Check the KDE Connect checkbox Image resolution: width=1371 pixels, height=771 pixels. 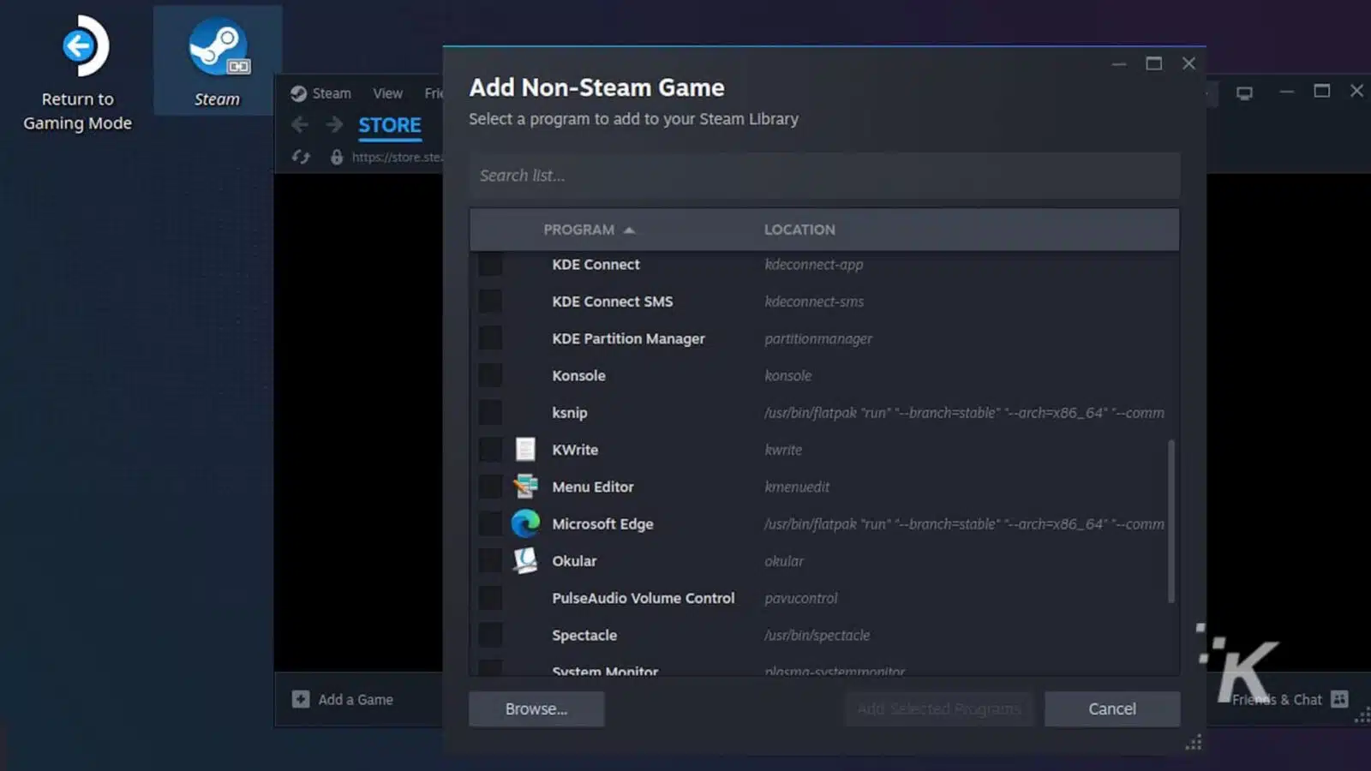[491, 264]
